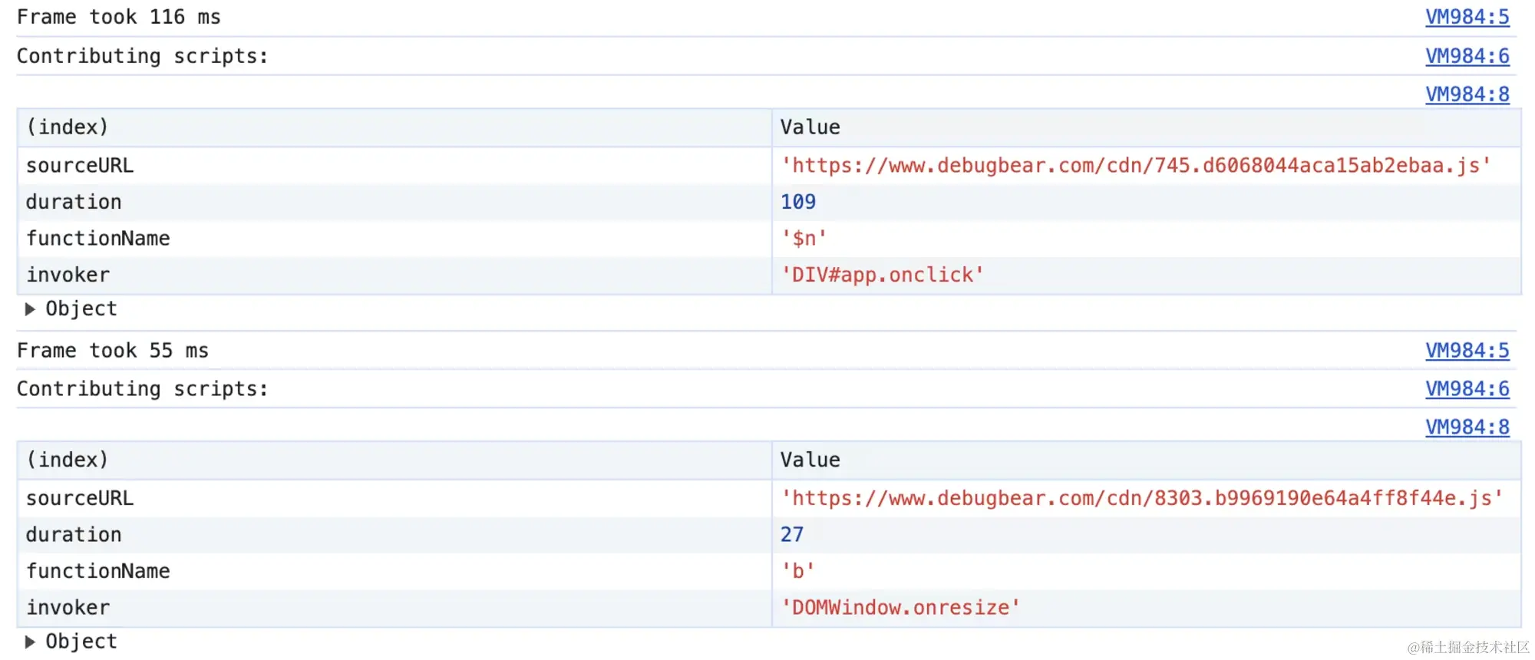Click the "Frame took 116 ms" log message

point(119,17)
